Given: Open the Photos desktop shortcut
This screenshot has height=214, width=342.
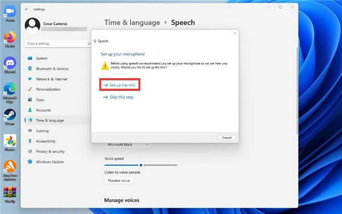Looking at the screenshot, I should [x=10, y=143].
